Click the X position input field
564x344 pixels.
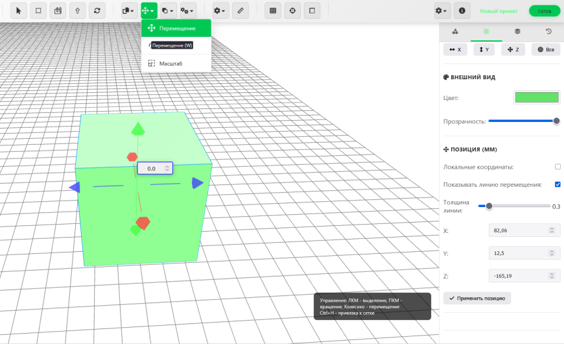(x=524, y=230)
